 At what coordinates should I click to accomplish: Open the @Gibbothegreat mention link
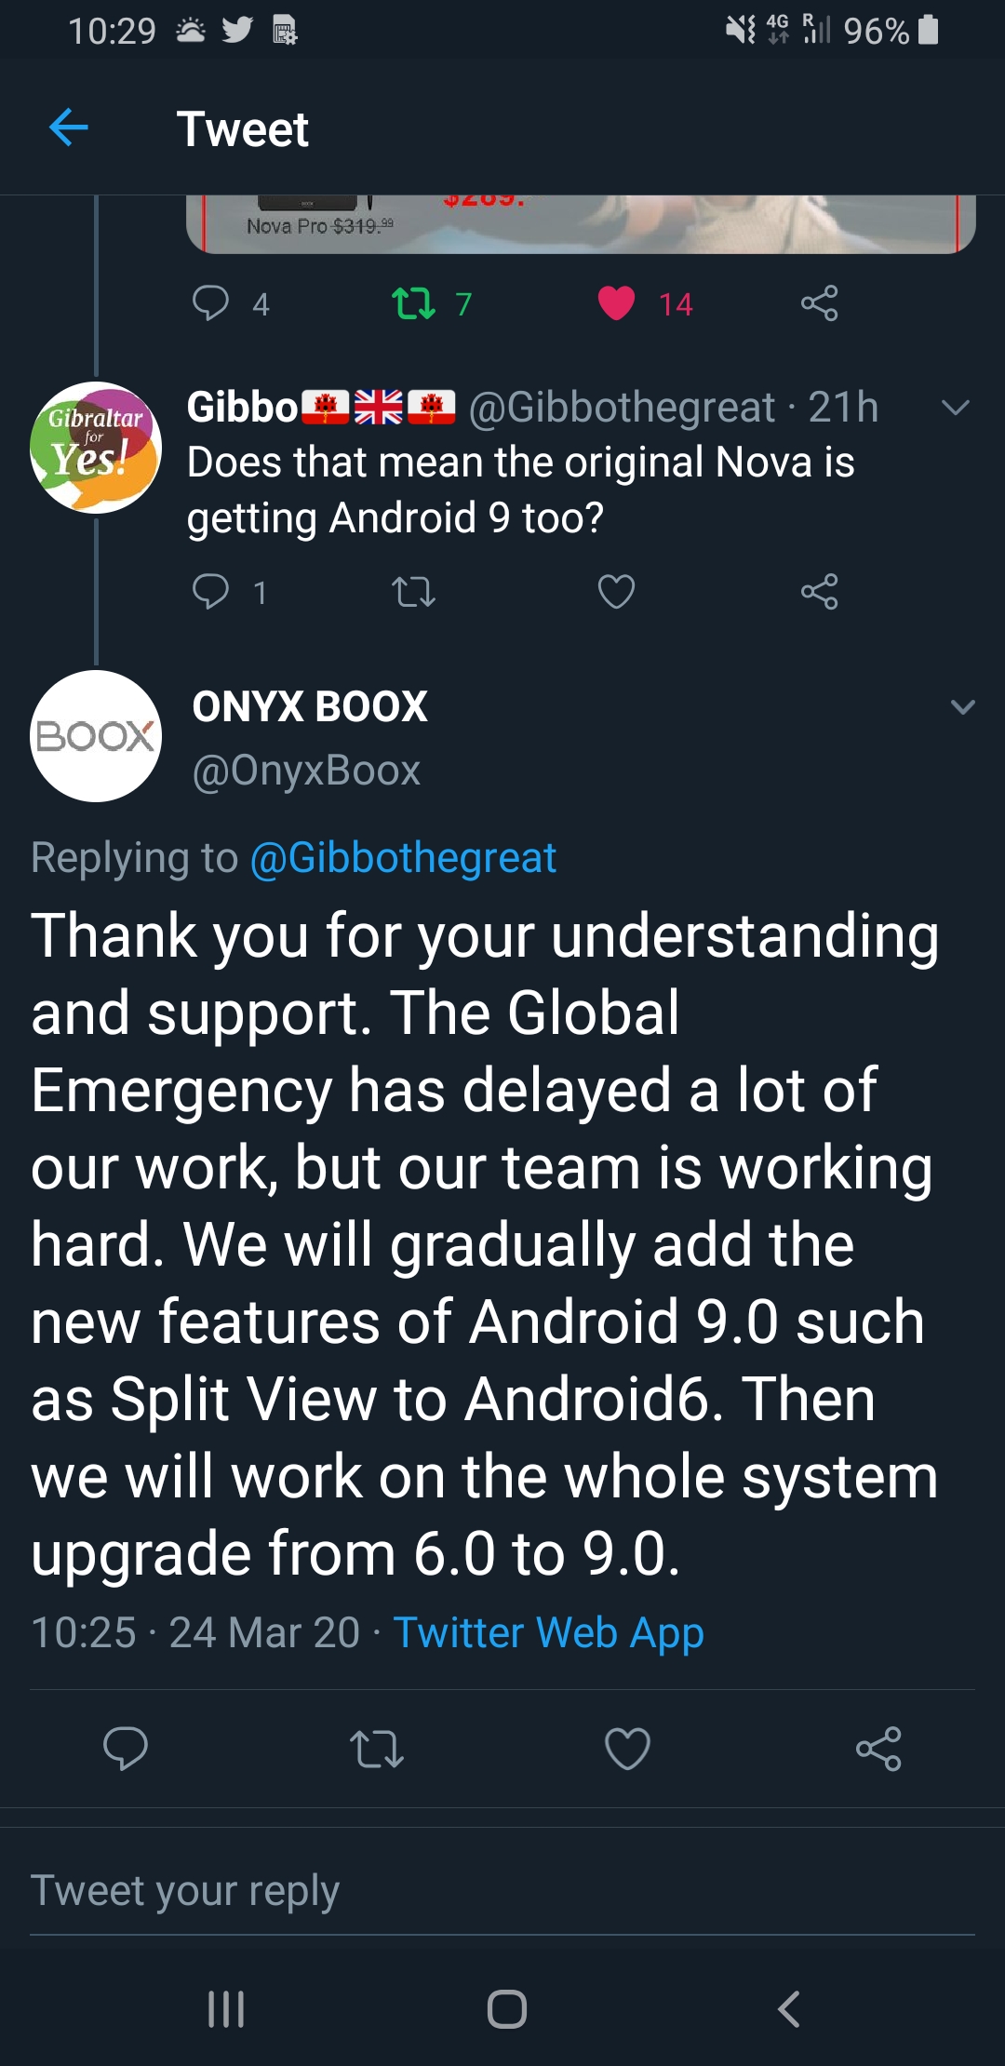[403, 857]
